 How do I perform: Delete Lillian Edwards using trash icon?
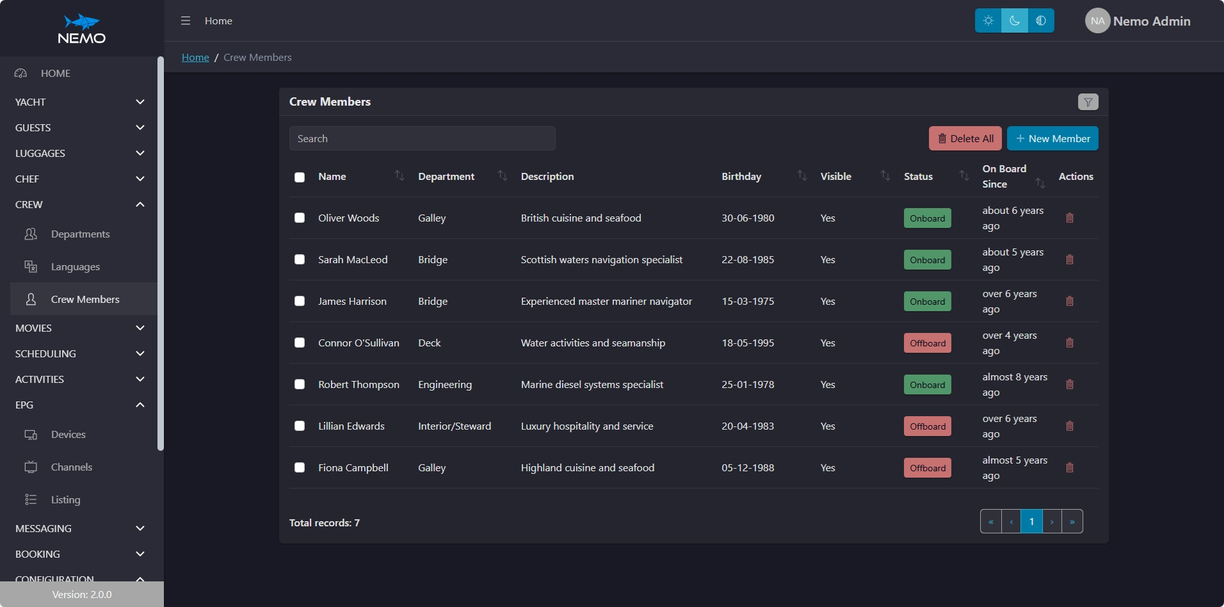pyautogui.click(x=1069, y=426)
